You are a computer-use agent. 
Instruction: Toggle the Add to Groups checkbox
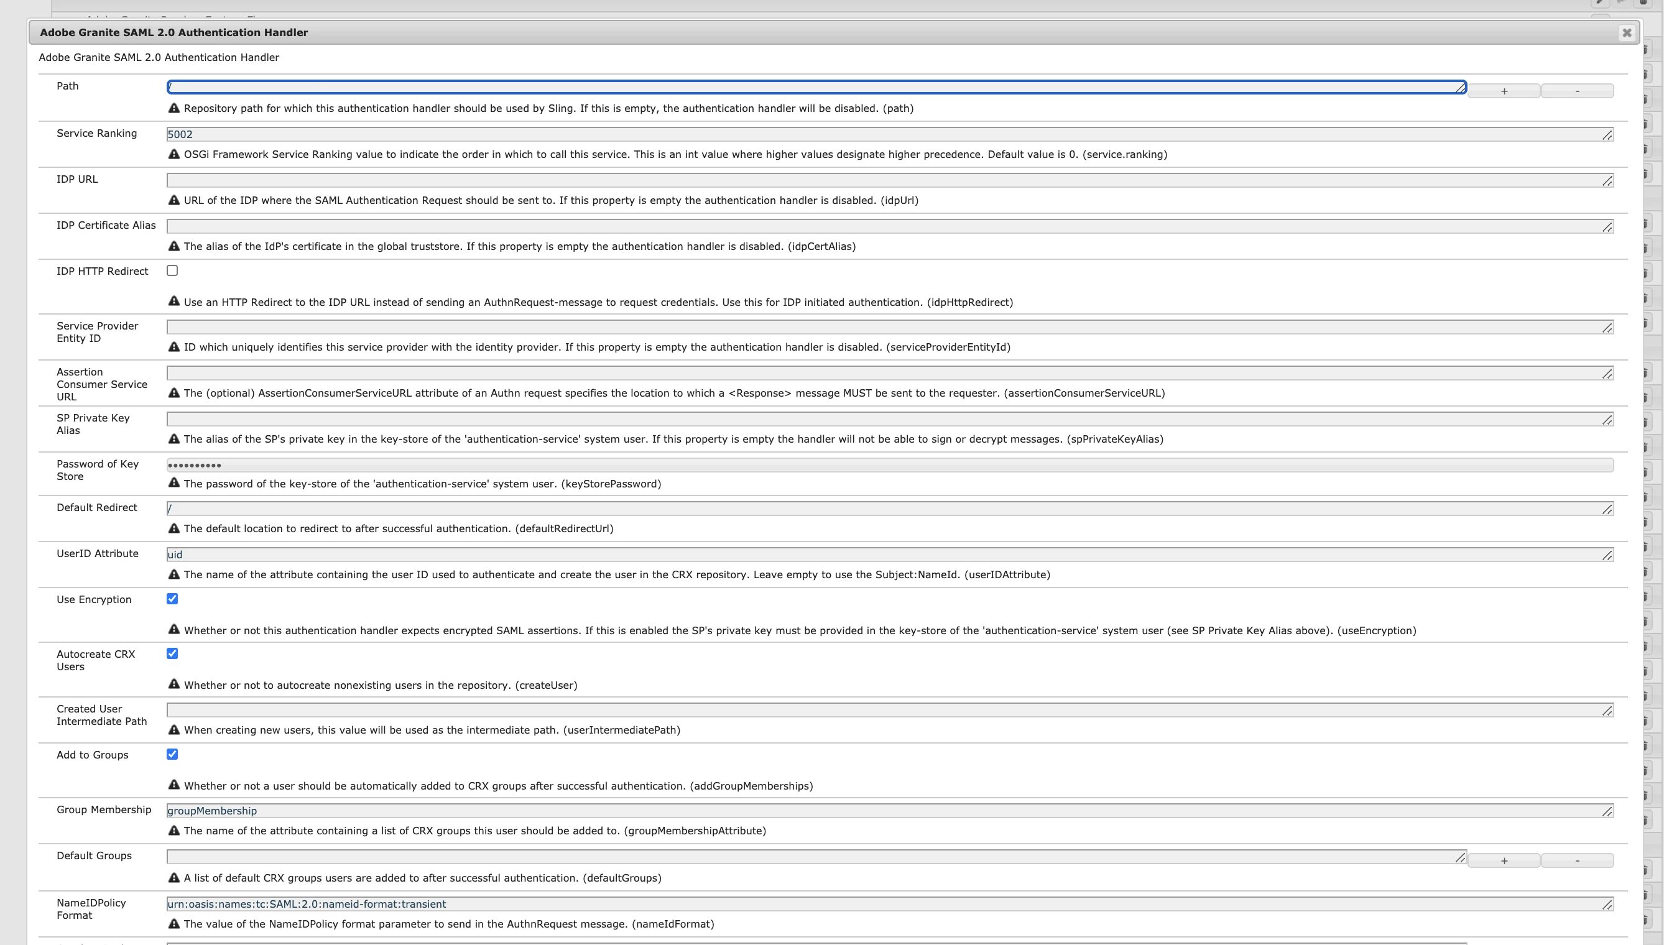point(172,754)
